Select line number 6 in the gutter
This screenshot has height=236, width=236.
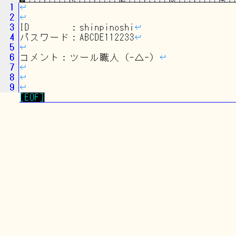coord(12,57)
